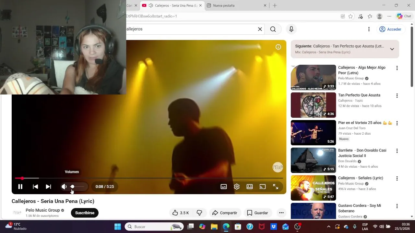This screenshot has height=233, width=415.
Task: Subscribe with the Suscribirse button
Action: click(85, 213)
